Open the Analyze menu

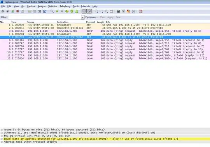42,6
